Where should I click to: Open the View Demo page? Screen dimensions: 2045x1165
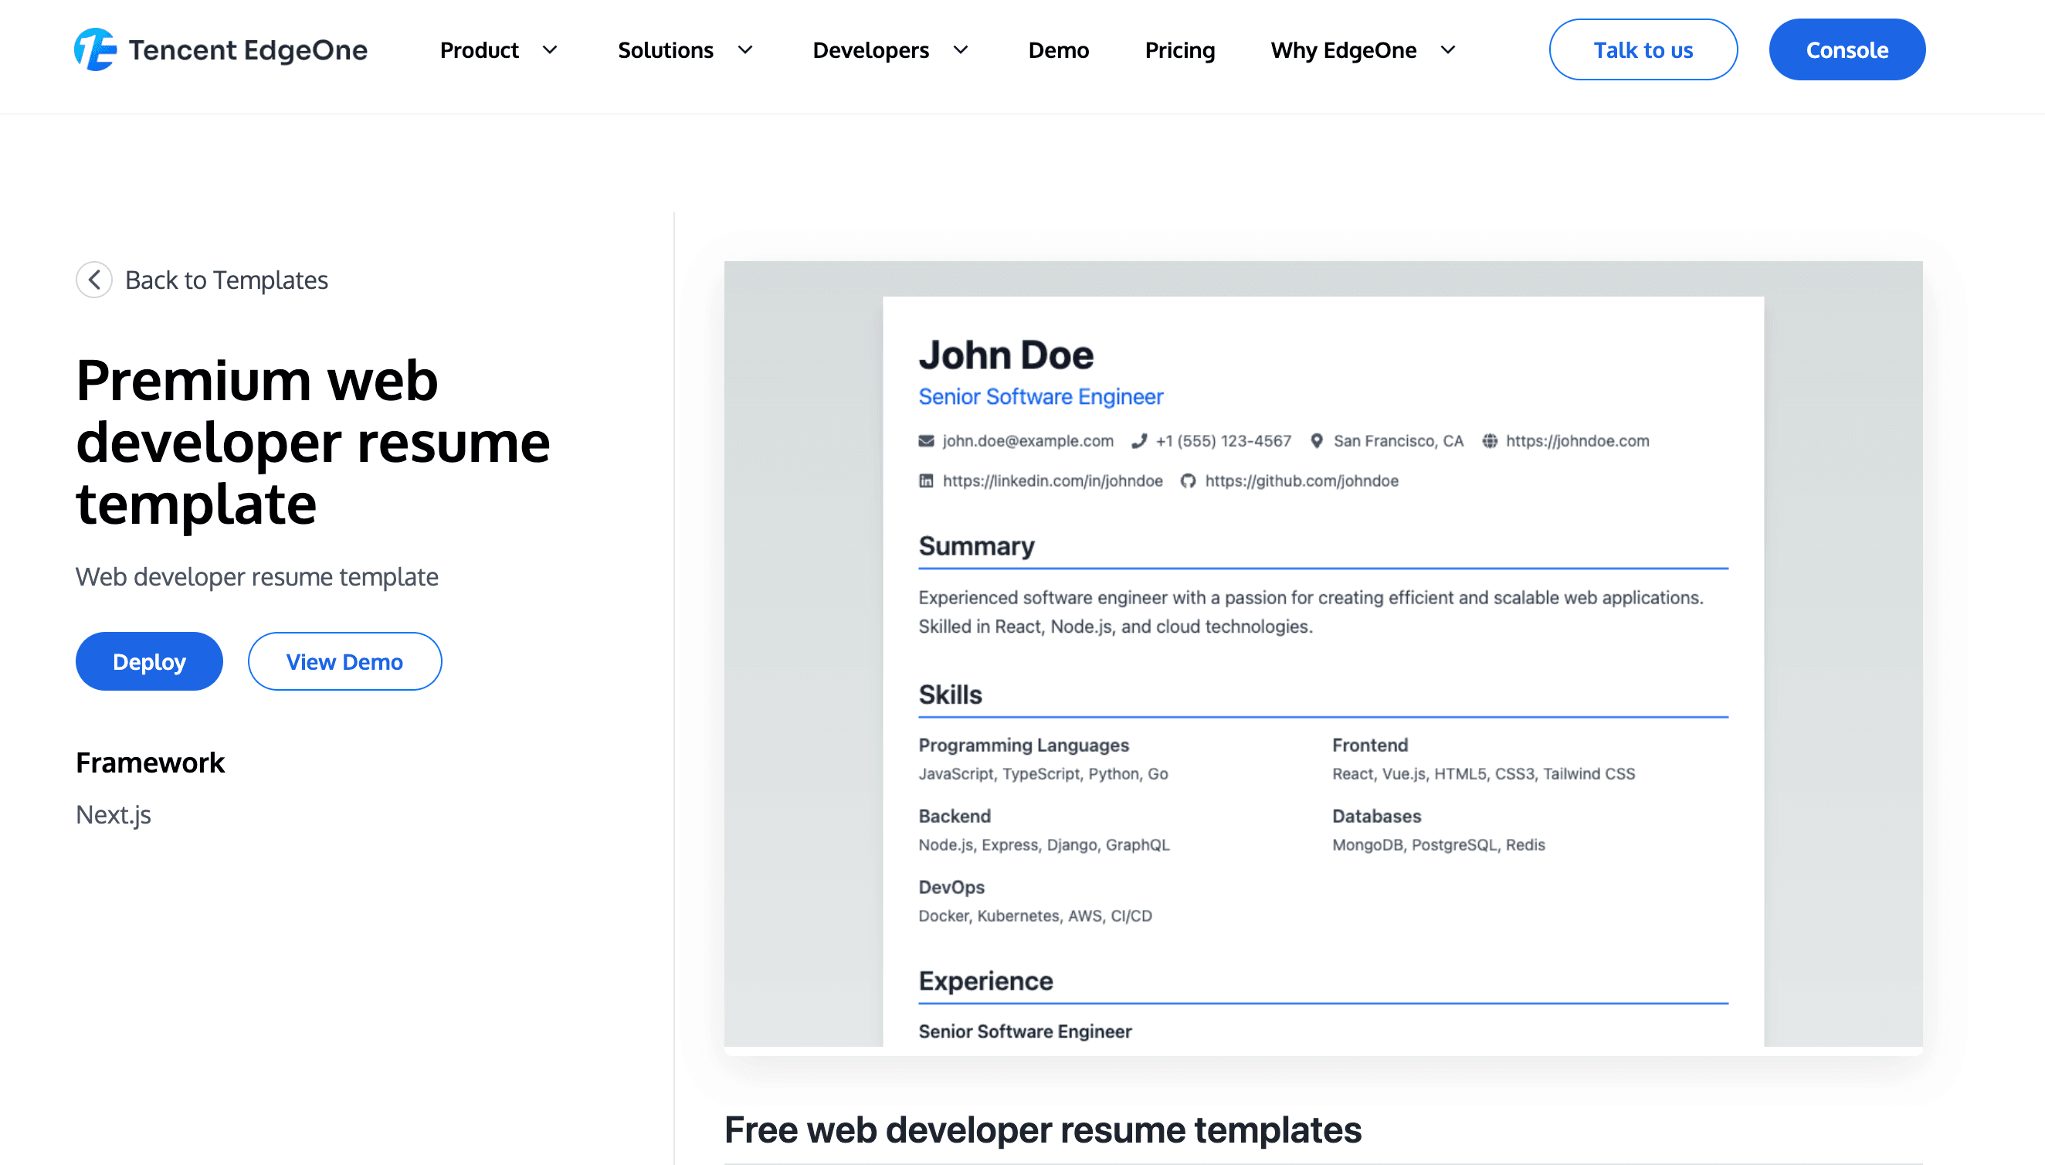click(x=344, y=661)
